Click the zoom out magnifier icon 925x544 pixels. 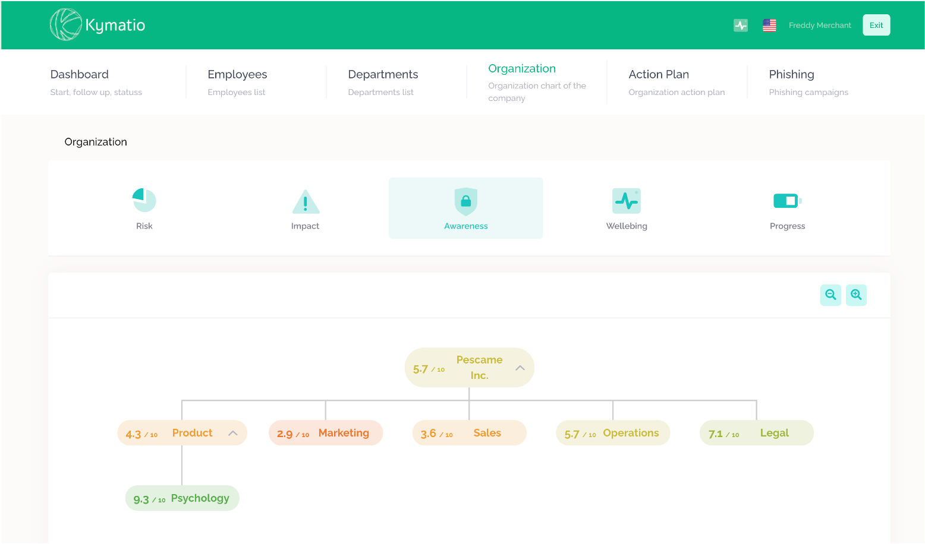point(830,295)
